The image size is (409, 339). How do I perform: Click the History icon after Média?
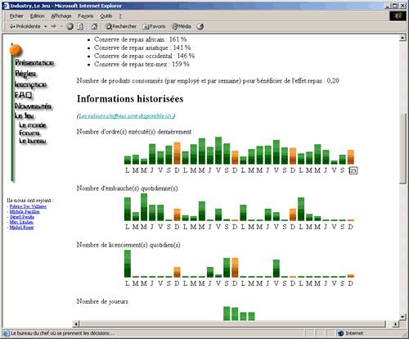point(200,26)
